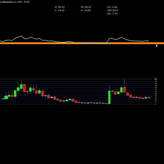
Task: Click the price axis label 44
Action: (156, 88)
